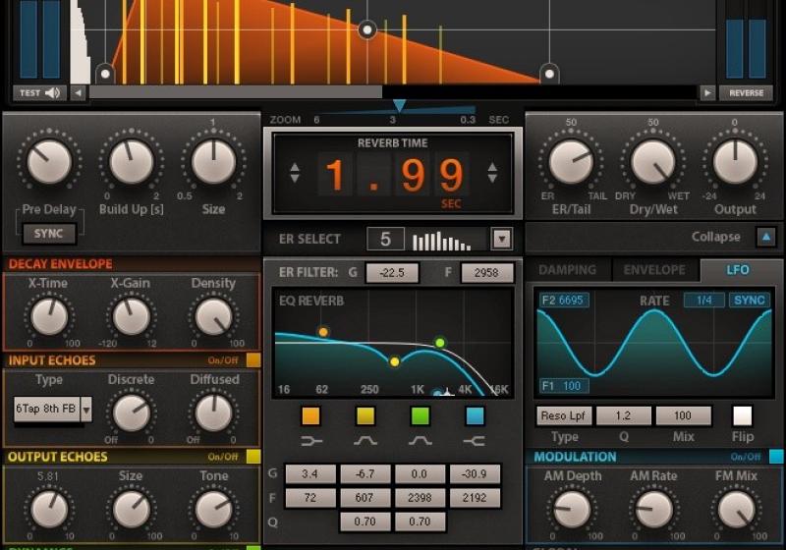Toggle Output Echoes On/Off switch
Image resolution: width=786 pixels, height=550 pixels.
pos(253,457)
